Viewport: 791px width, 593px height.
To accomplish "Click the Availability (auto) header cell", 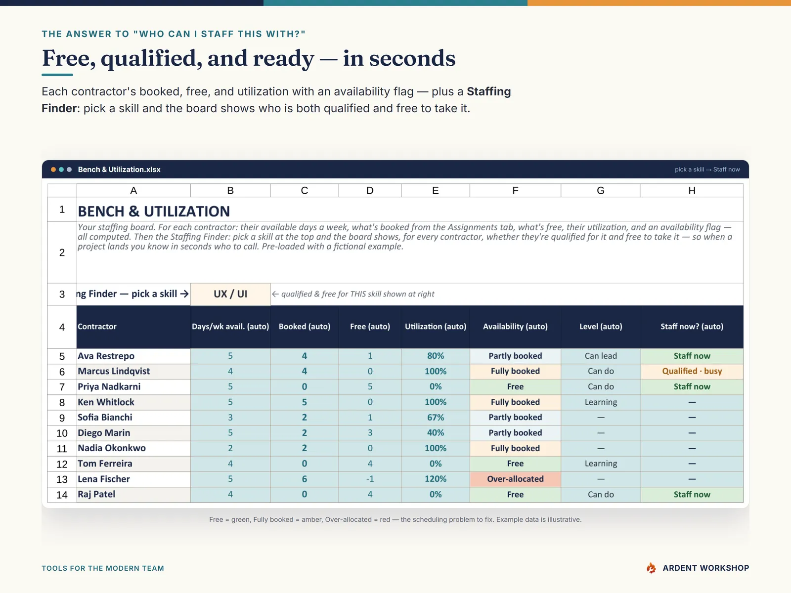I will click(x=516, y=327).
